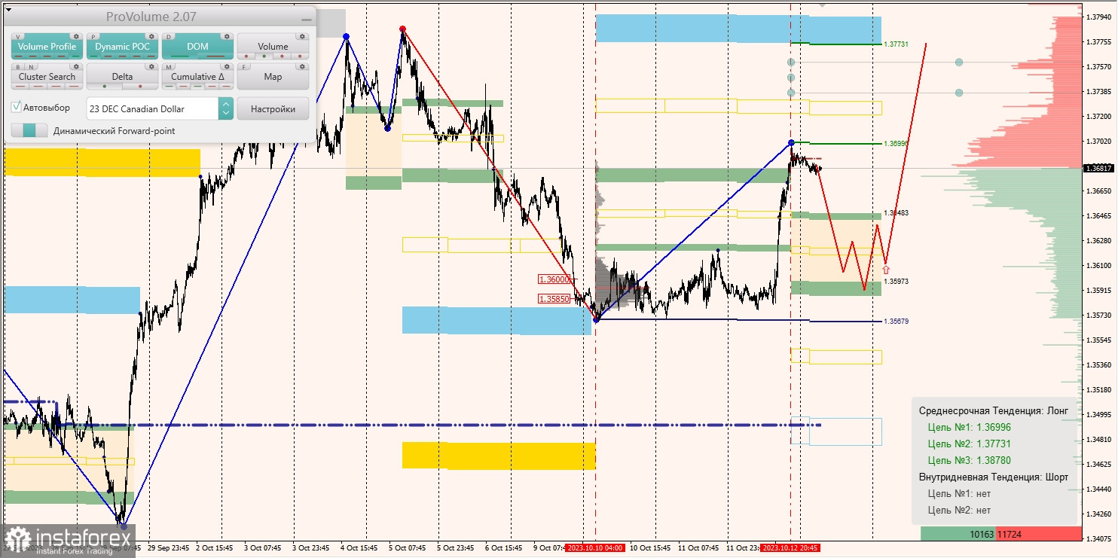Screen dimensions: 1118x558
Task: Click the red up-arrow marker on forecast path
Action: pyautogui.click(x=885, y=269)
